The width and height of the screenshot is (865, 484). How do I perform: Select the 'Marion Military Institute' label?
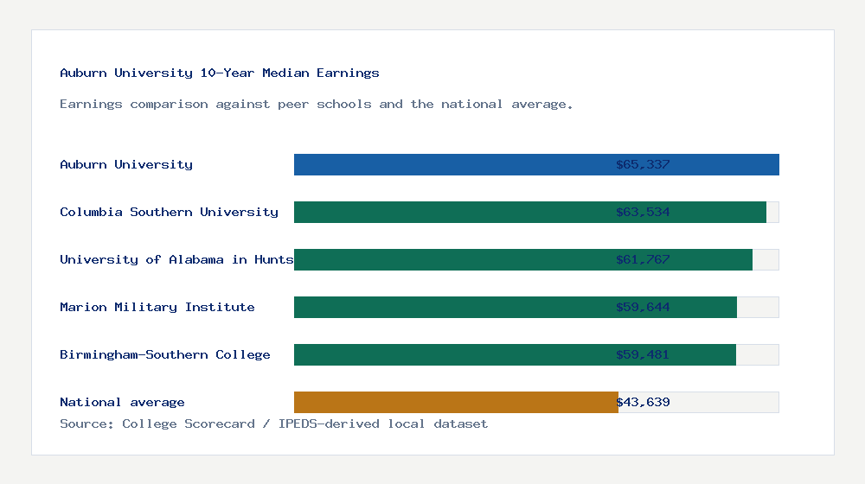(x=157, y=307)
